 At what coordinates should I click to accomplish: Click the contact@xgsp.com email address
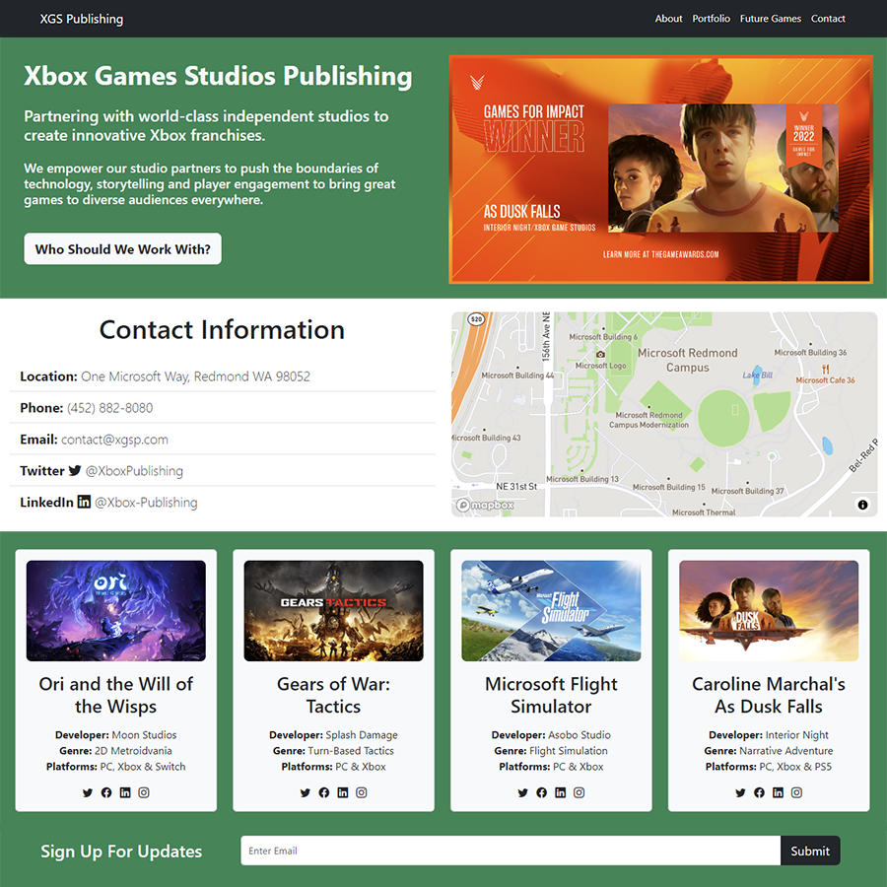pyautogui.click(x=114, y=440)
